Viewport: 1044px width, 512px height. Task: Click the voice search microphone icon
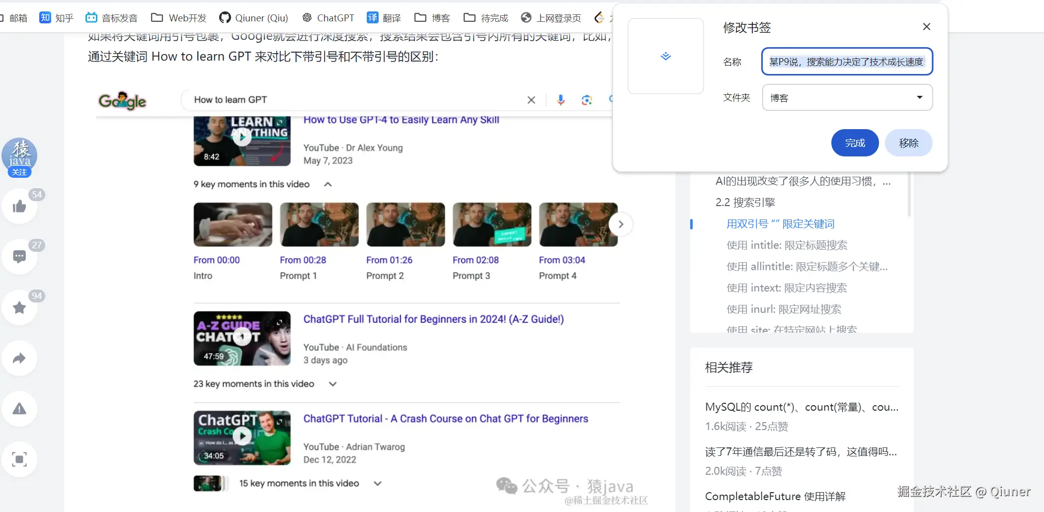pos(561,99)
